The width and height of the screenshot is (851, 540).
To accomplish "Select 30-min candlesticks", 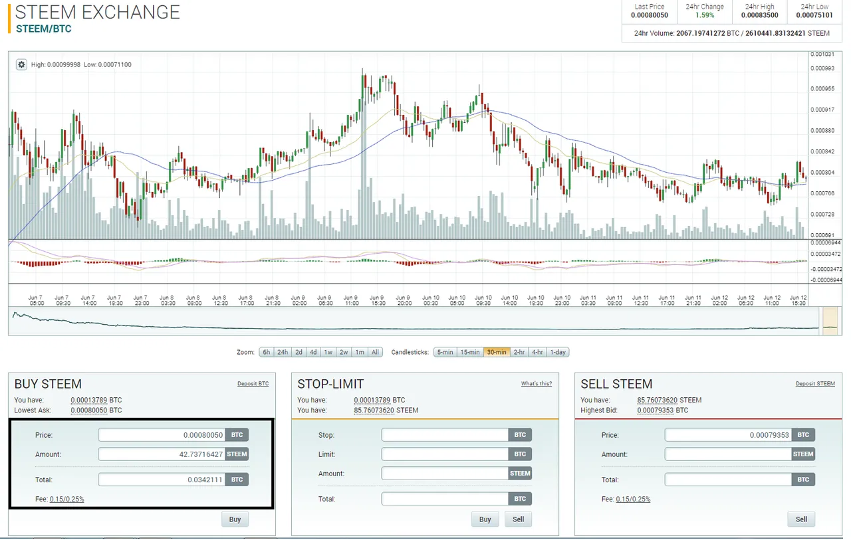I will (496, 352).
